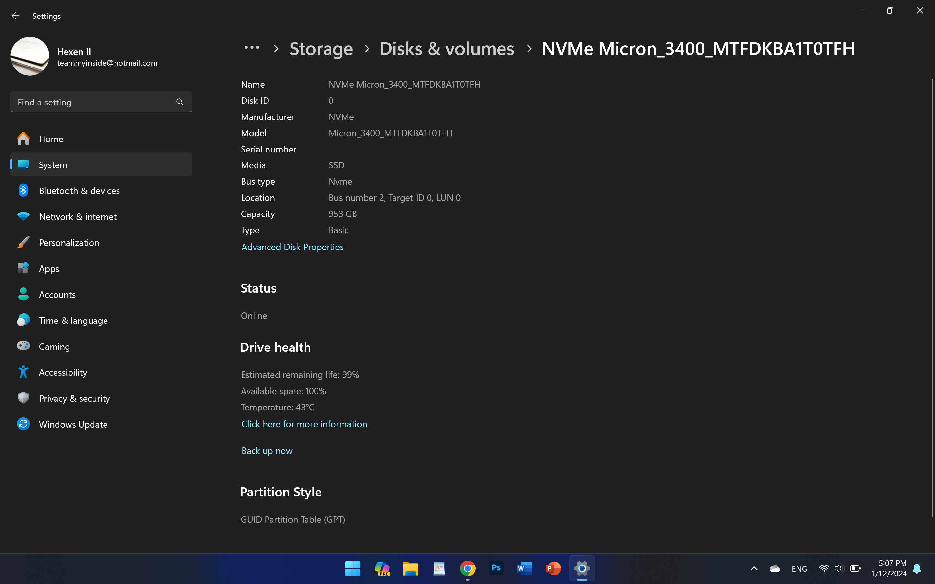This screenshot has height=584, width=935.
Task: Switch input language ENG indicator
Action: [x=799, y=568]
